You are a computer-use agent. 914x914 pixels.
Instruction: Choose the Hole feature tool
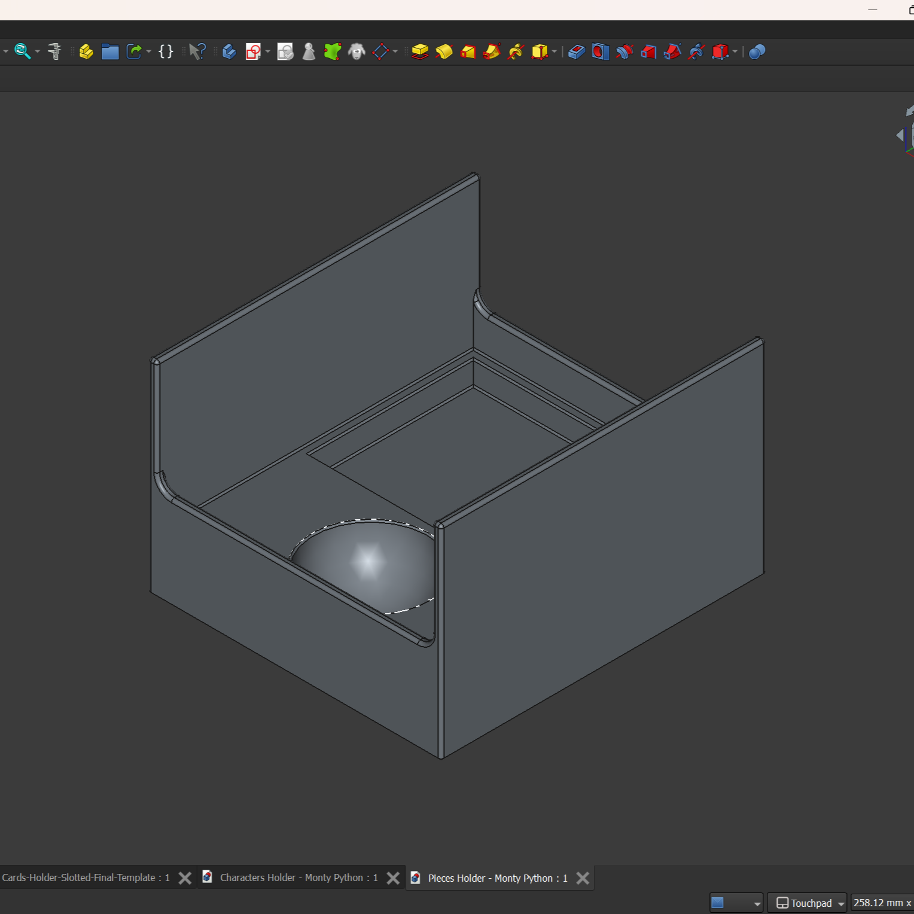[x=600, y=52]
